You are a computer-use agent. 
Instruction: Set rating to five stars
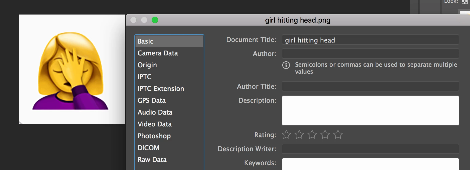point(338,134)
